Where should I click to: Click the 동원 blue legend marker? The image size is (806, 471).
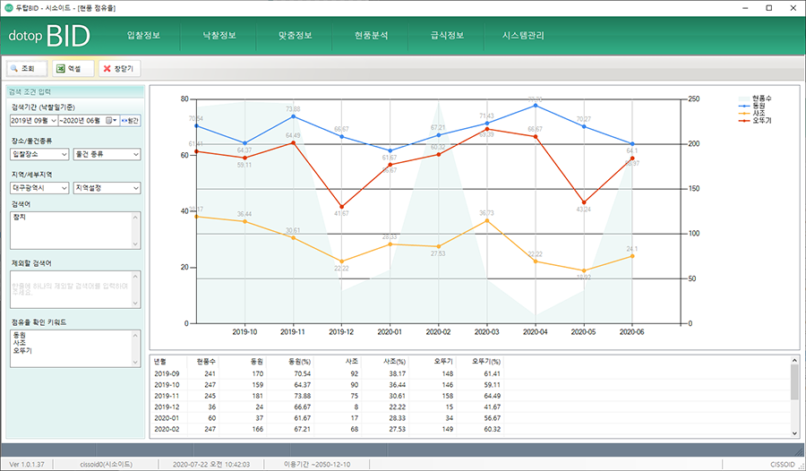pos(743,105)
